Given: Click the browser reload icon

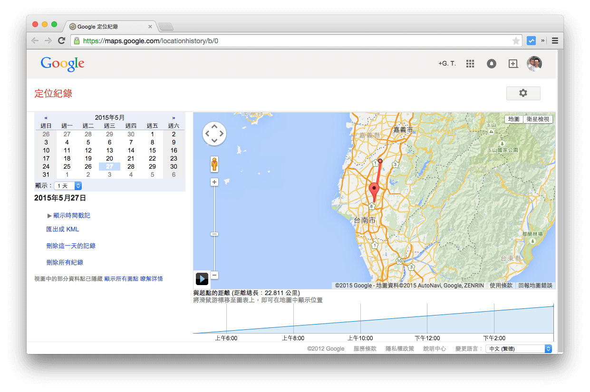Looking at the screenshot, I should pos(61,40).
